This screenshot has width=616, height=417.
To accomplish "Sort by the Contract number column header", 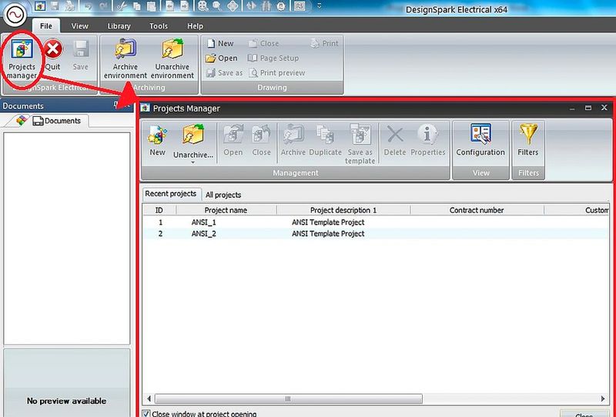I will (477, 210).
